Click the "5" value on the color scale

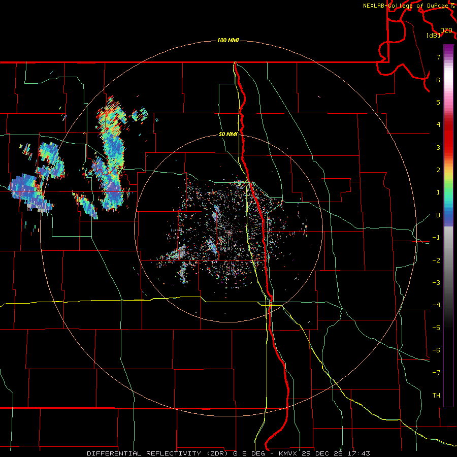[x=438, y=102]
